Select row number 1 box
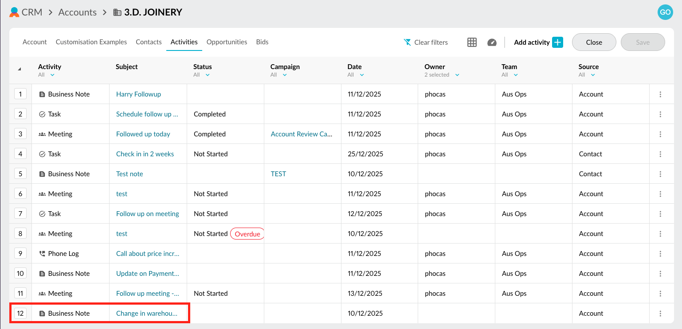Screen dimensions: 682x329 (x=20, y=94)
